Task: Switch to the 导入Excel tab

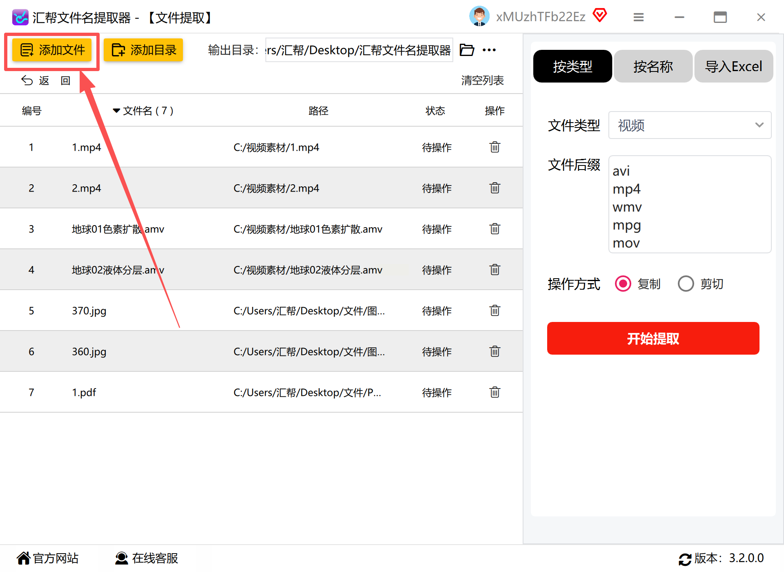Action: (733, 66)
